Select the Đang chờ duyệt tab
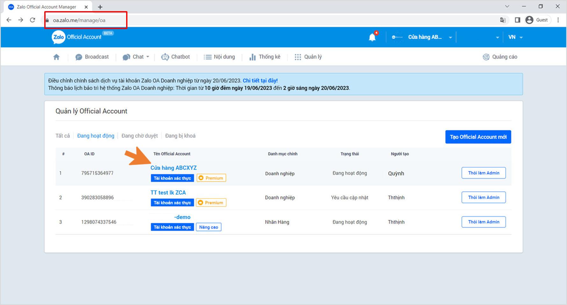 (x=140, y=136)
